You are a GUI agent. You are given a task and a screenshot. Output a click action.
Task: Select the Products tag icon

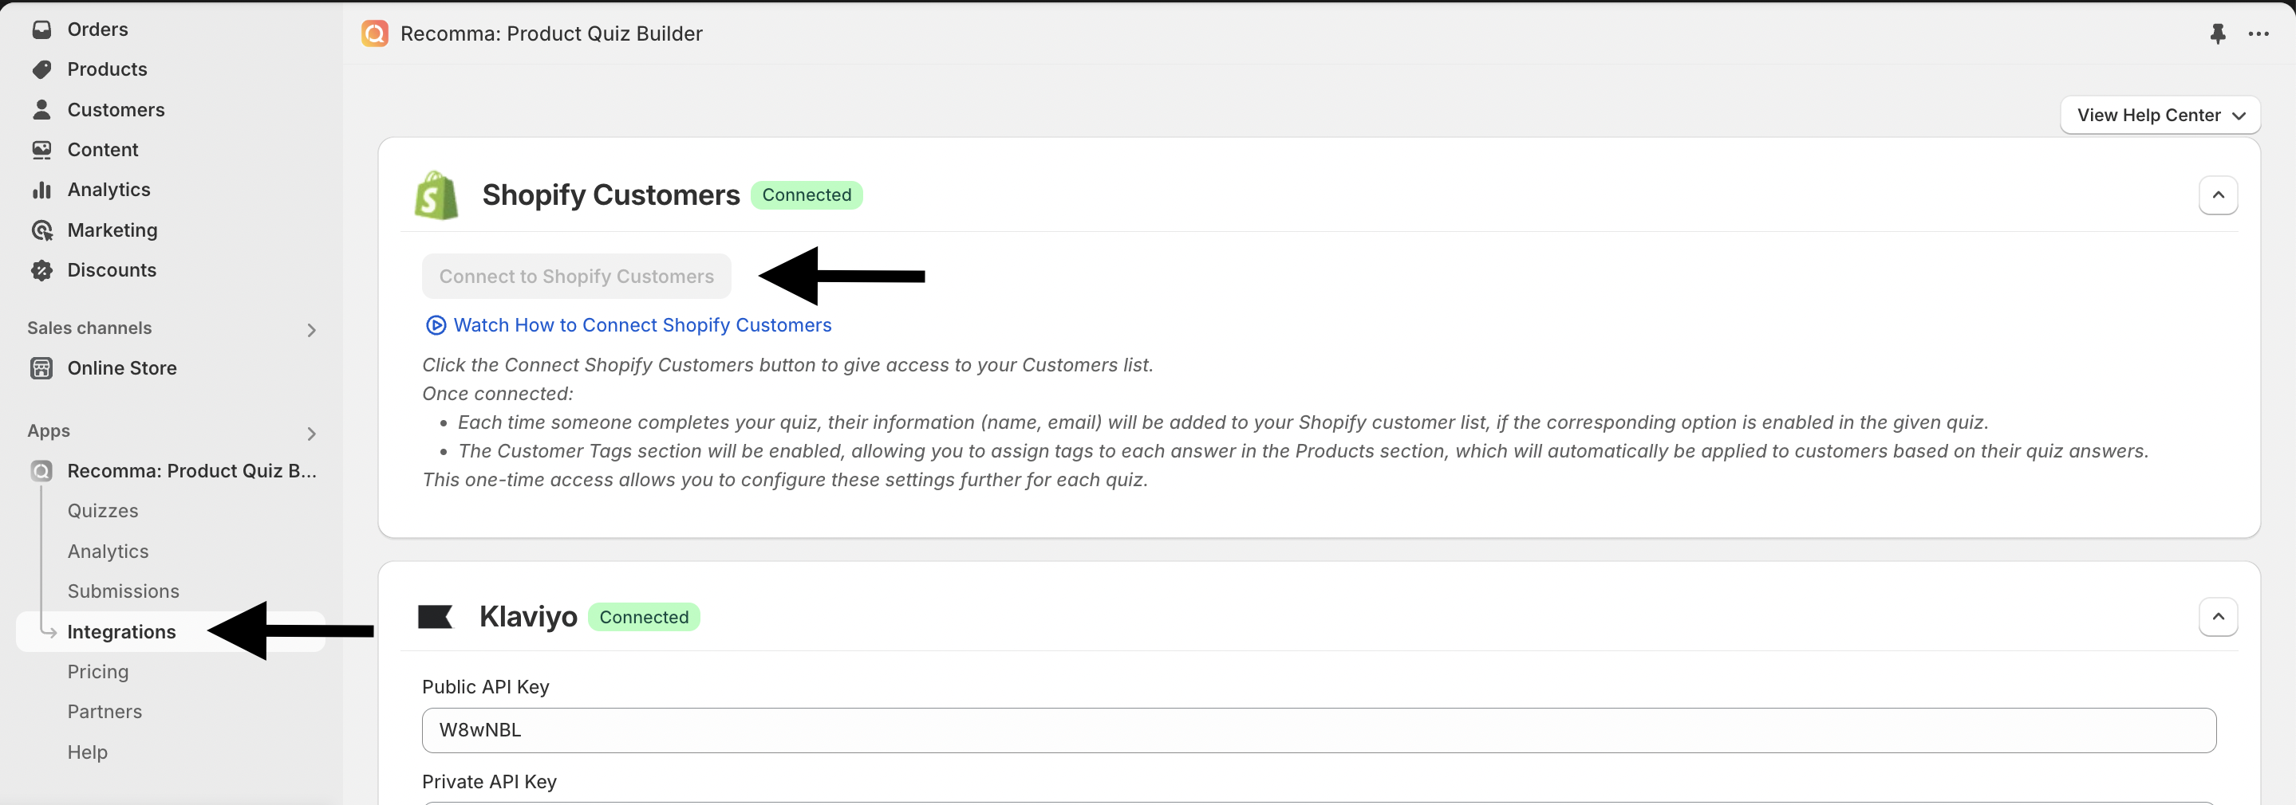pyautogui.click(x=43, y=69)
